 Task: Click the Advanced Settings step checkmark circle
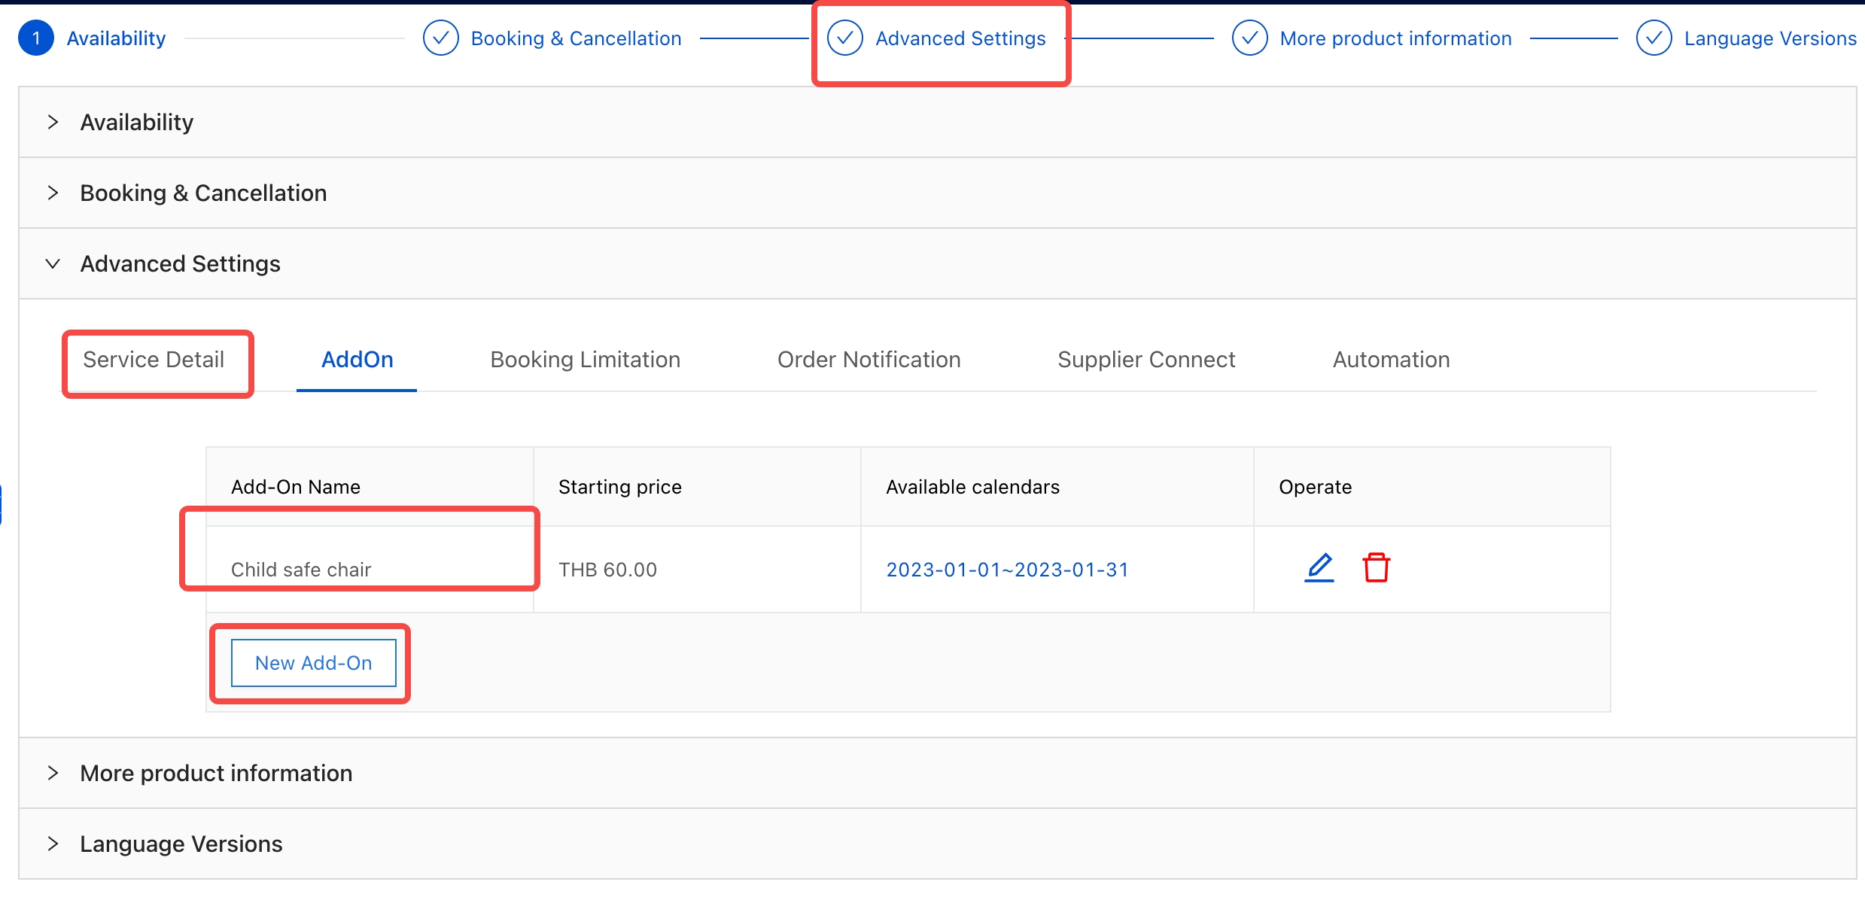coord(845,38)
